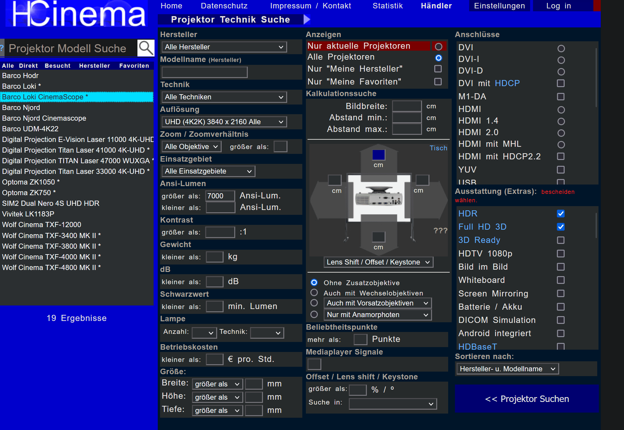Open Lens Shift / Offset / Keystone dropdown
Image resolution: width=624 pixels, height=430 pixels.
coord(378,262)
